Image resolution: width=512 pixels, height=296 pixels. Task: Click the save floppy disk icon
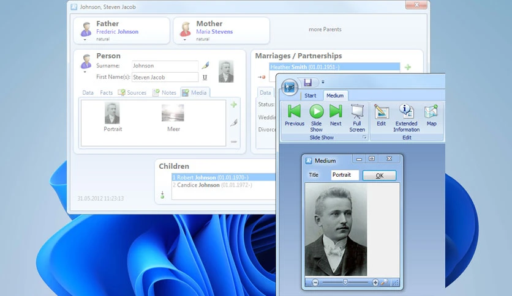(x=307, y=83)
